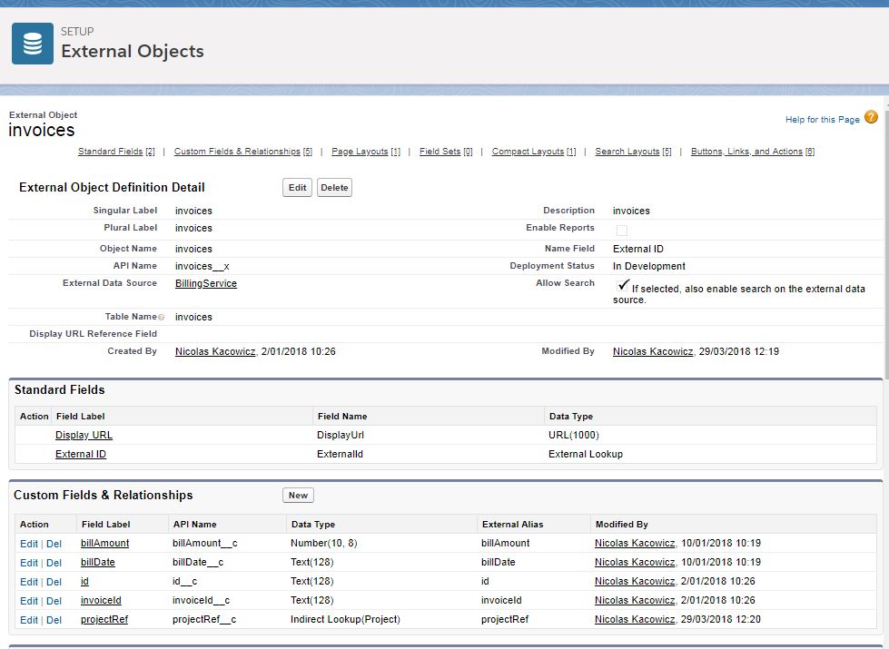Open the BillingService external data source
The width and height of the screenshot is (889, 649).
[206, 283]
